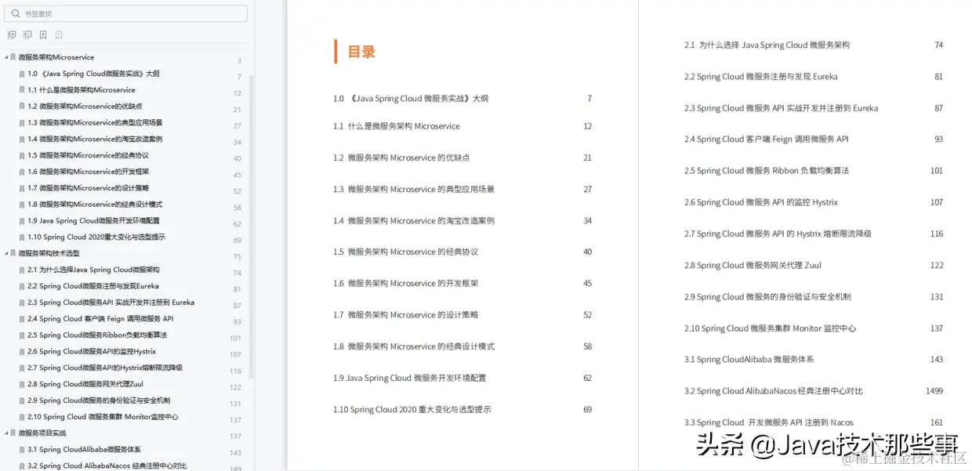Viewport: 972px width, 471px height.
Task: Click bookmark icon beside 2.4 Feign row
Action: 22,319
